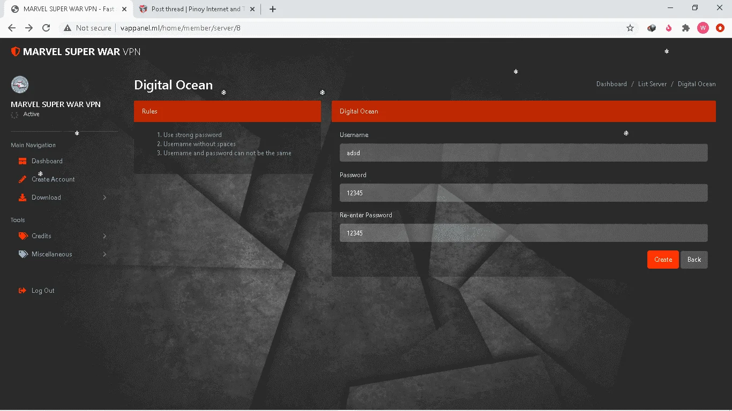Click the red update icon in the Chrome toolbar
This screenshot has height=411, width=732.
pos(720,28)
